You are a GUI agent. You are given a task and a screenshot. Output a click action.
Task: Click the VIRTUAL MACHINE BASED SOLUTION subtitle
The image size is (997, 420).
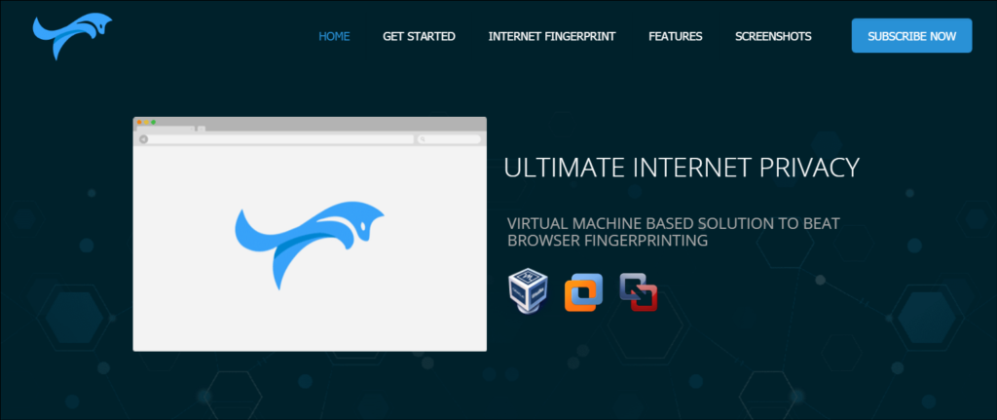[x=674, y=232]
